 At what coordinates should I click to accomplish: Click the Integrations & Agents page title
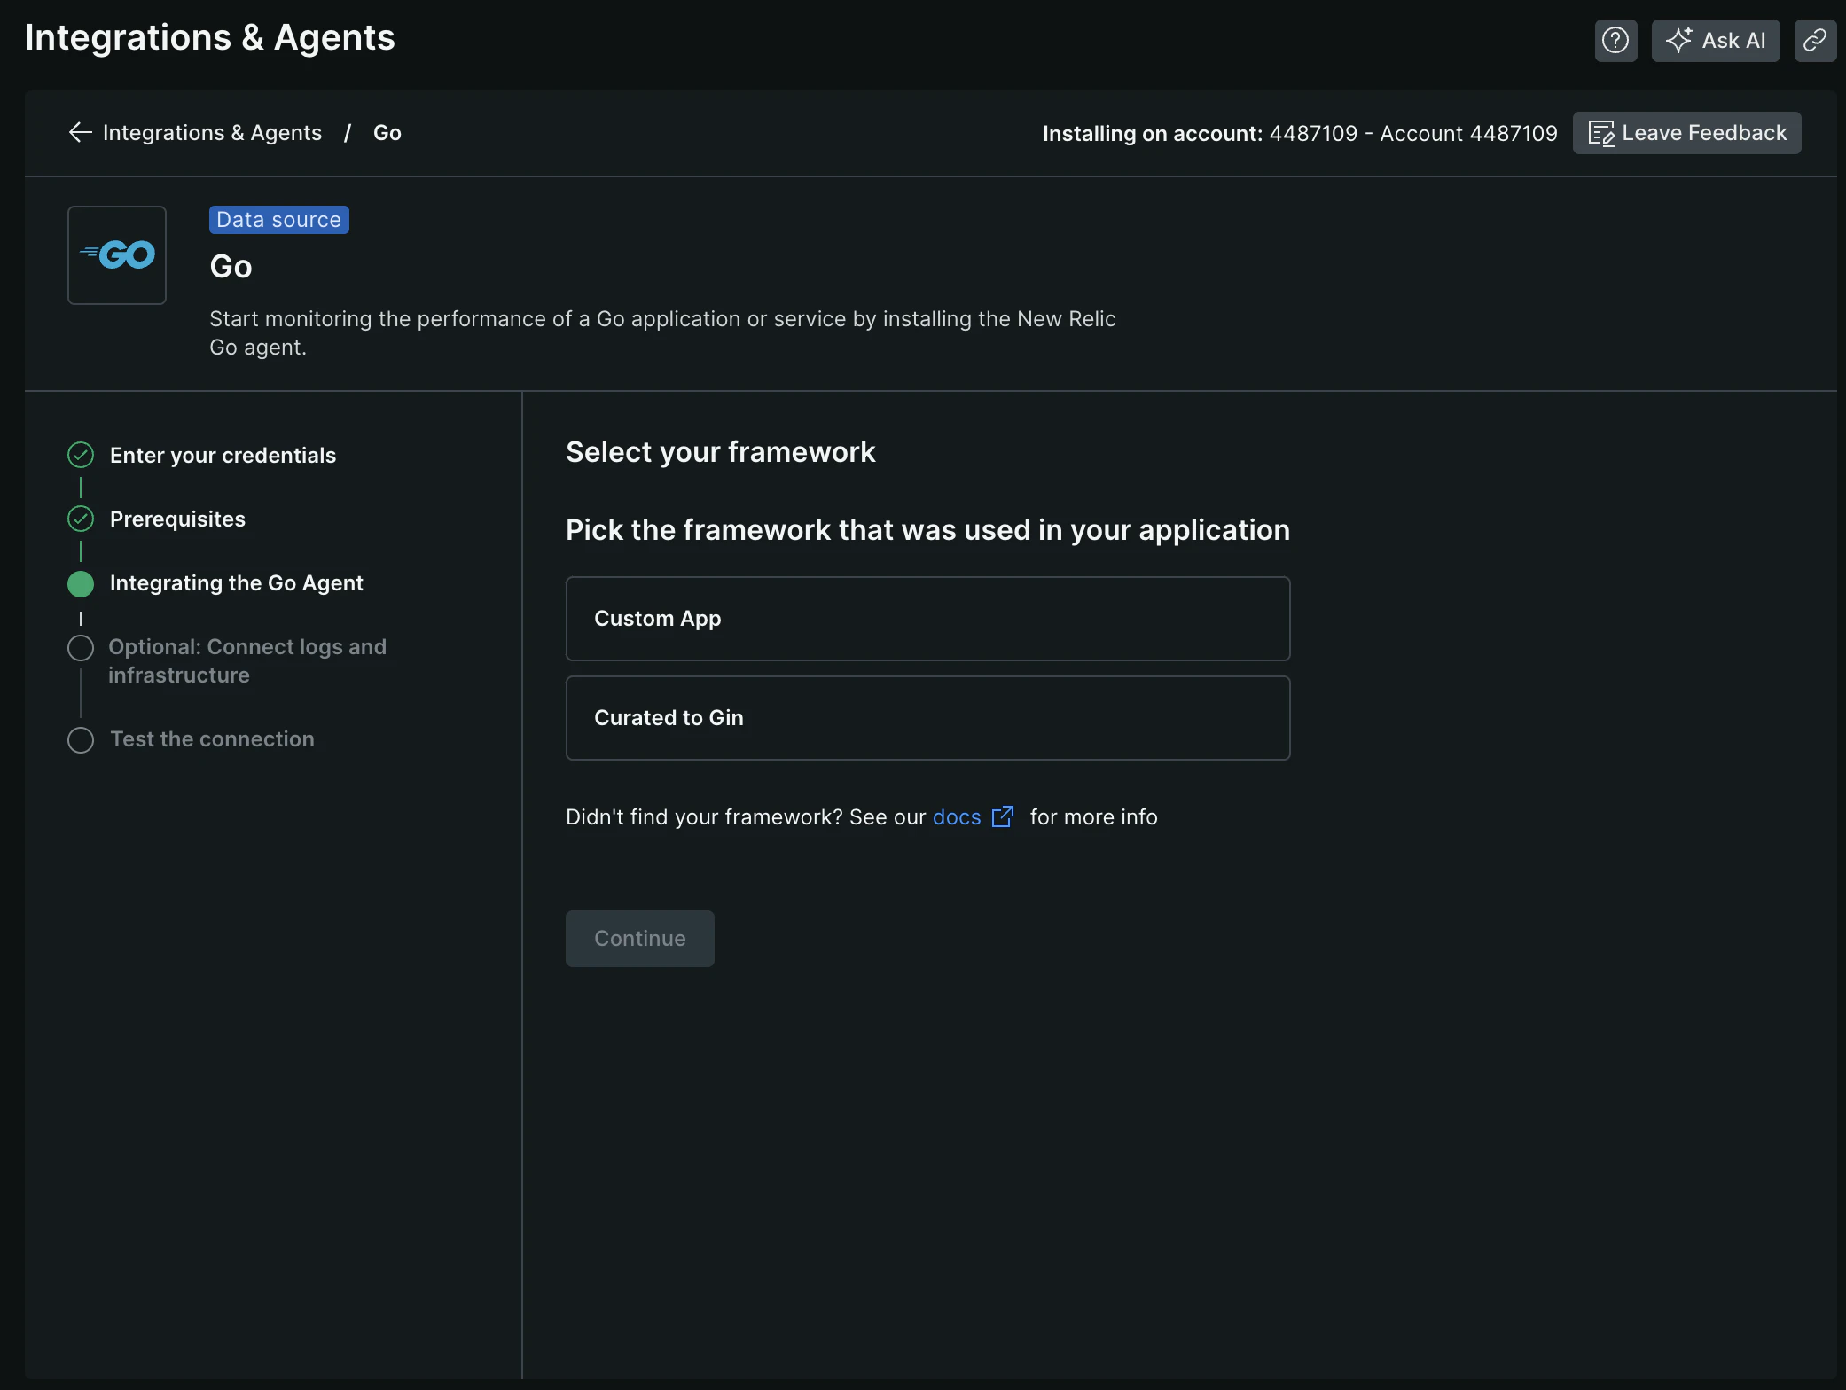(x=210, y=37)
